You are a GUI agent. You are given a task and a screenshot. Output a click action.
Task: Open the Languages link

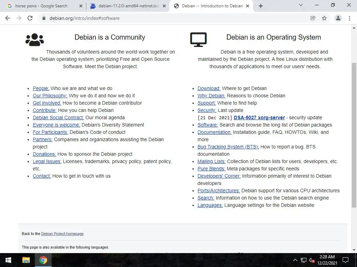tap(210, 205)
